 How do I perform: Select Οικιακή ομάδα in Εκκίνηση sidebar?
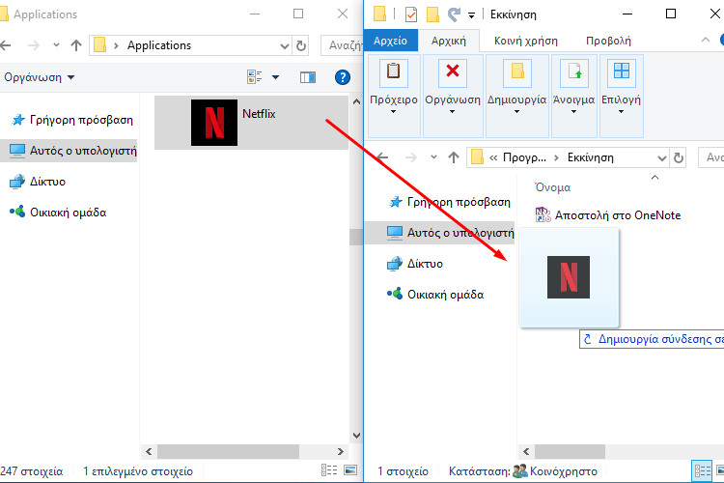click(435, 295)
